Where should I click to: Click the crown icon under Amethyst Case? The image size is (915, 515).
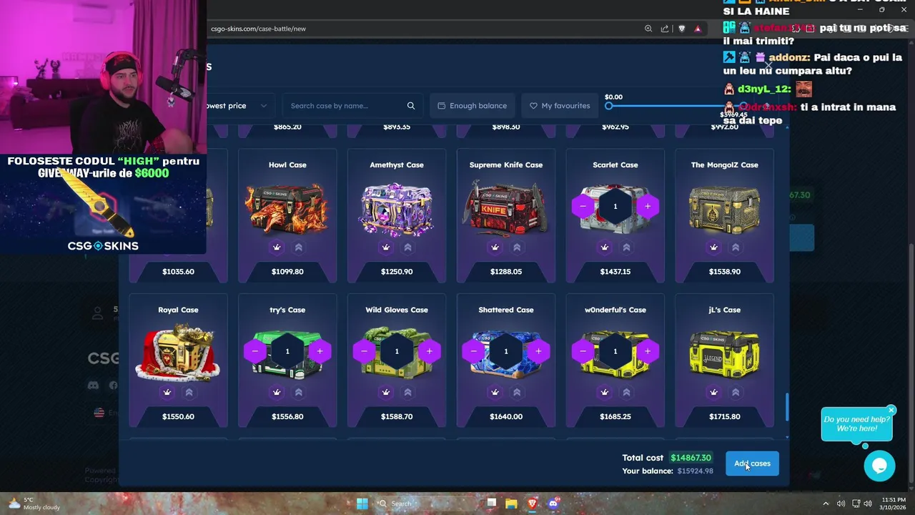pos(386,247)
